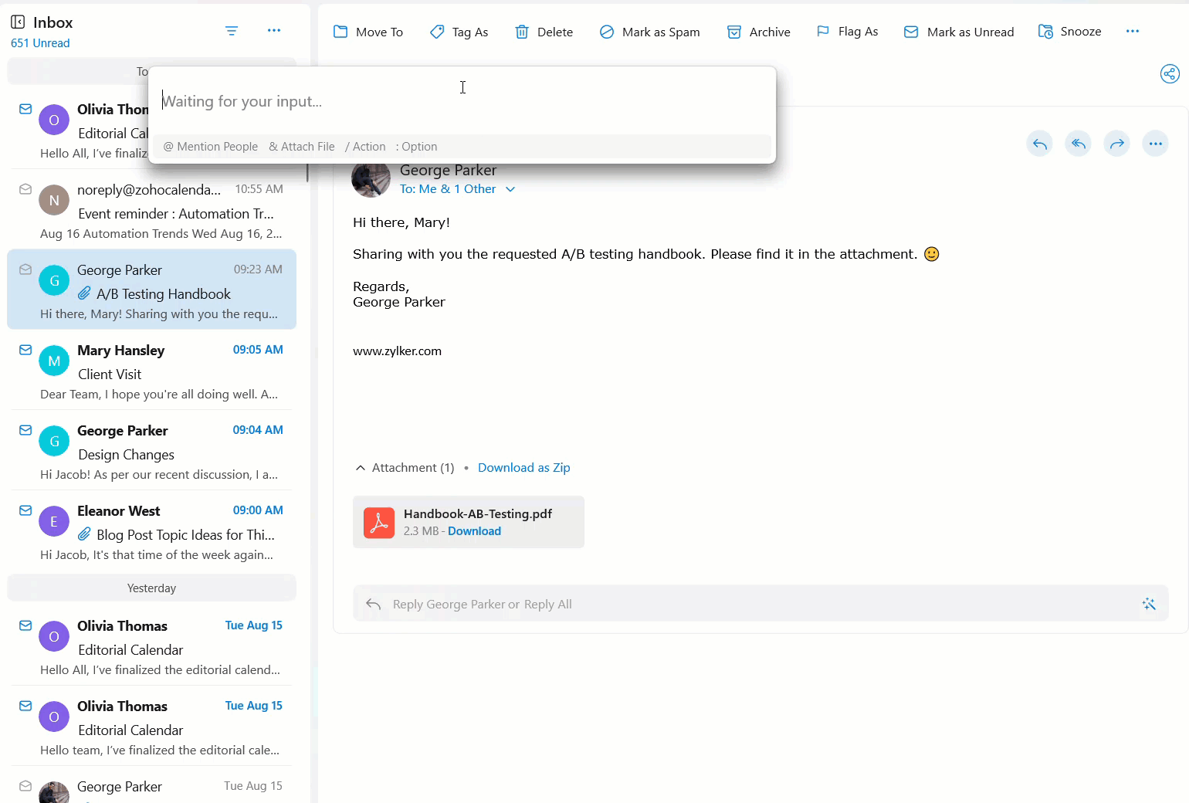The height and width of the screenshot is (803, 1189).
Task: Open the message more actions icon
Action: [x=1156, y=144]
